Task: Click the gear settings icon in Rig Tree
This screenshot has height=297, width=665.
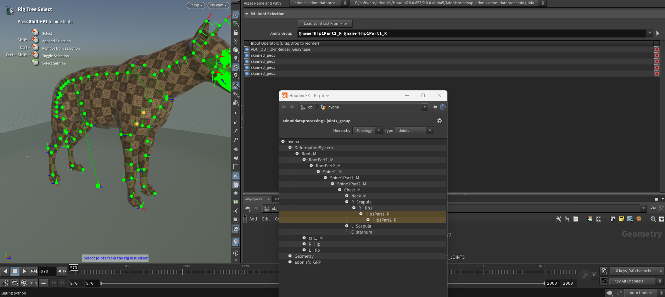Action: point(440,121)
